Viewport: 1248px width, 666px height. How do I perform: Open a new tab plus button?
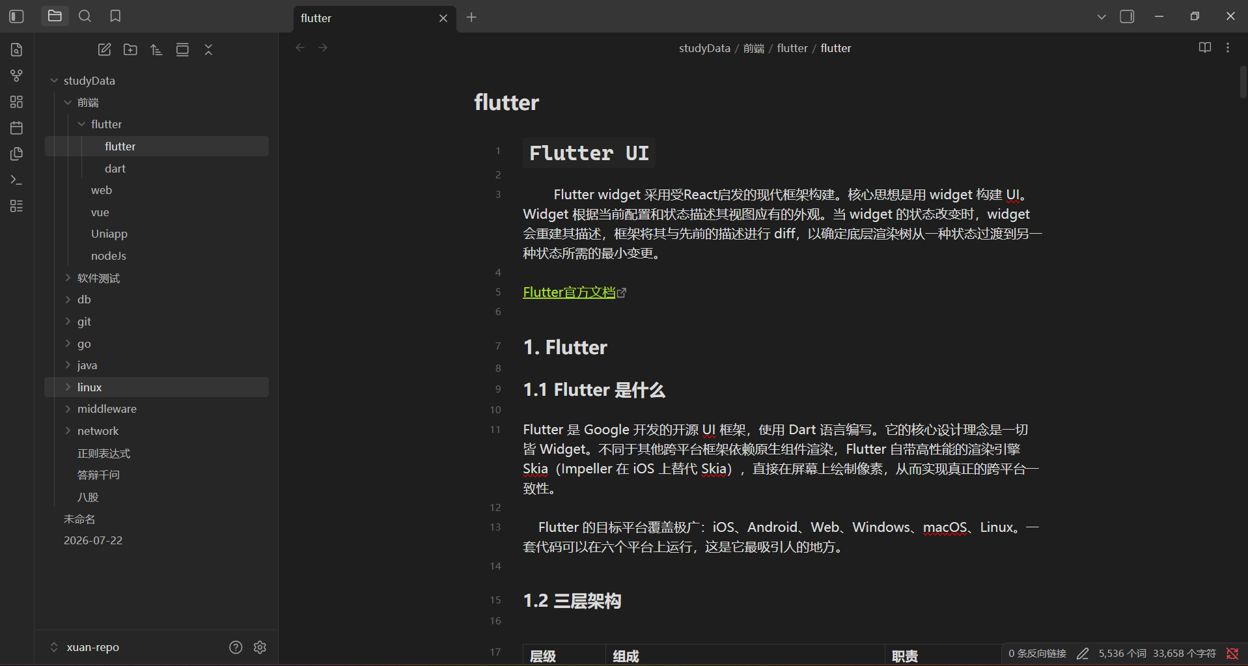pos(472,18)
